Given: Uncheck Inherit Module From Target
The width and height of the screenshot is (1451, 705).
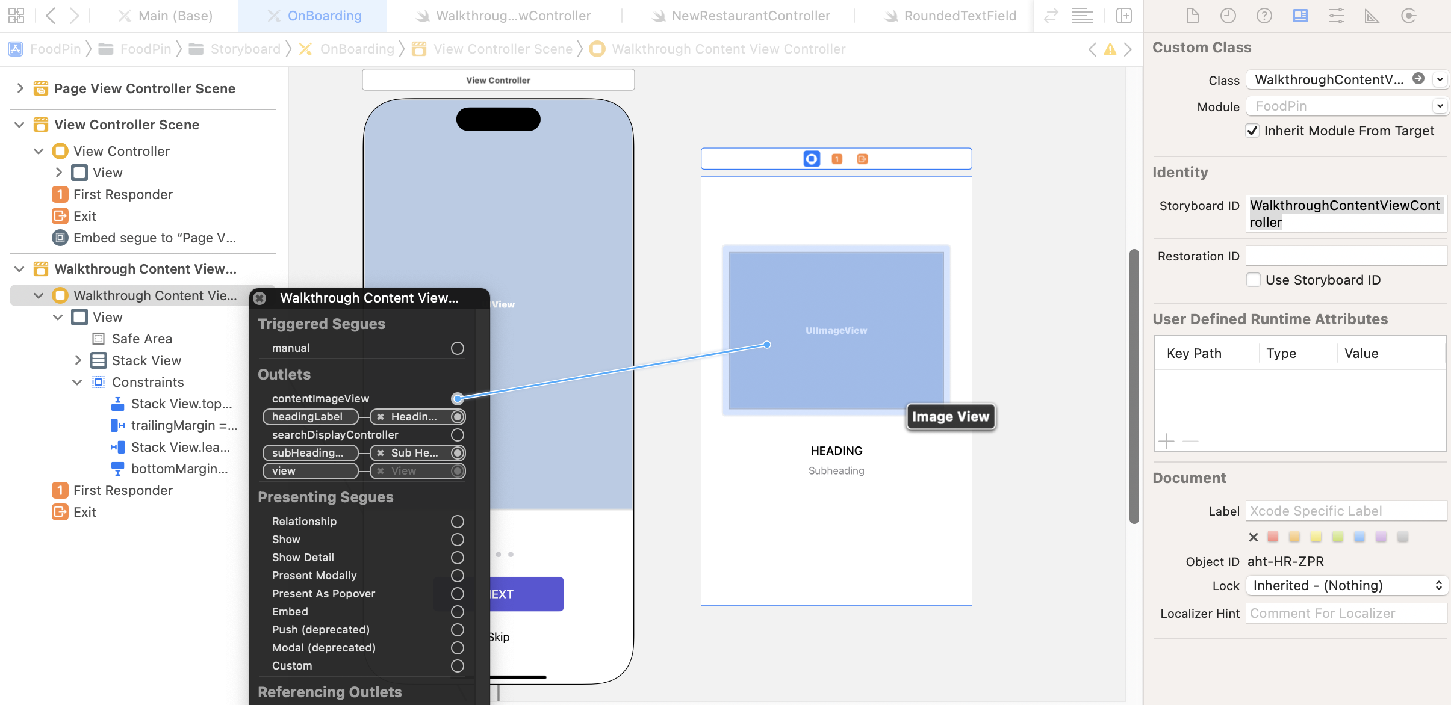Looking at the screenshot, I should [1252, 131].
